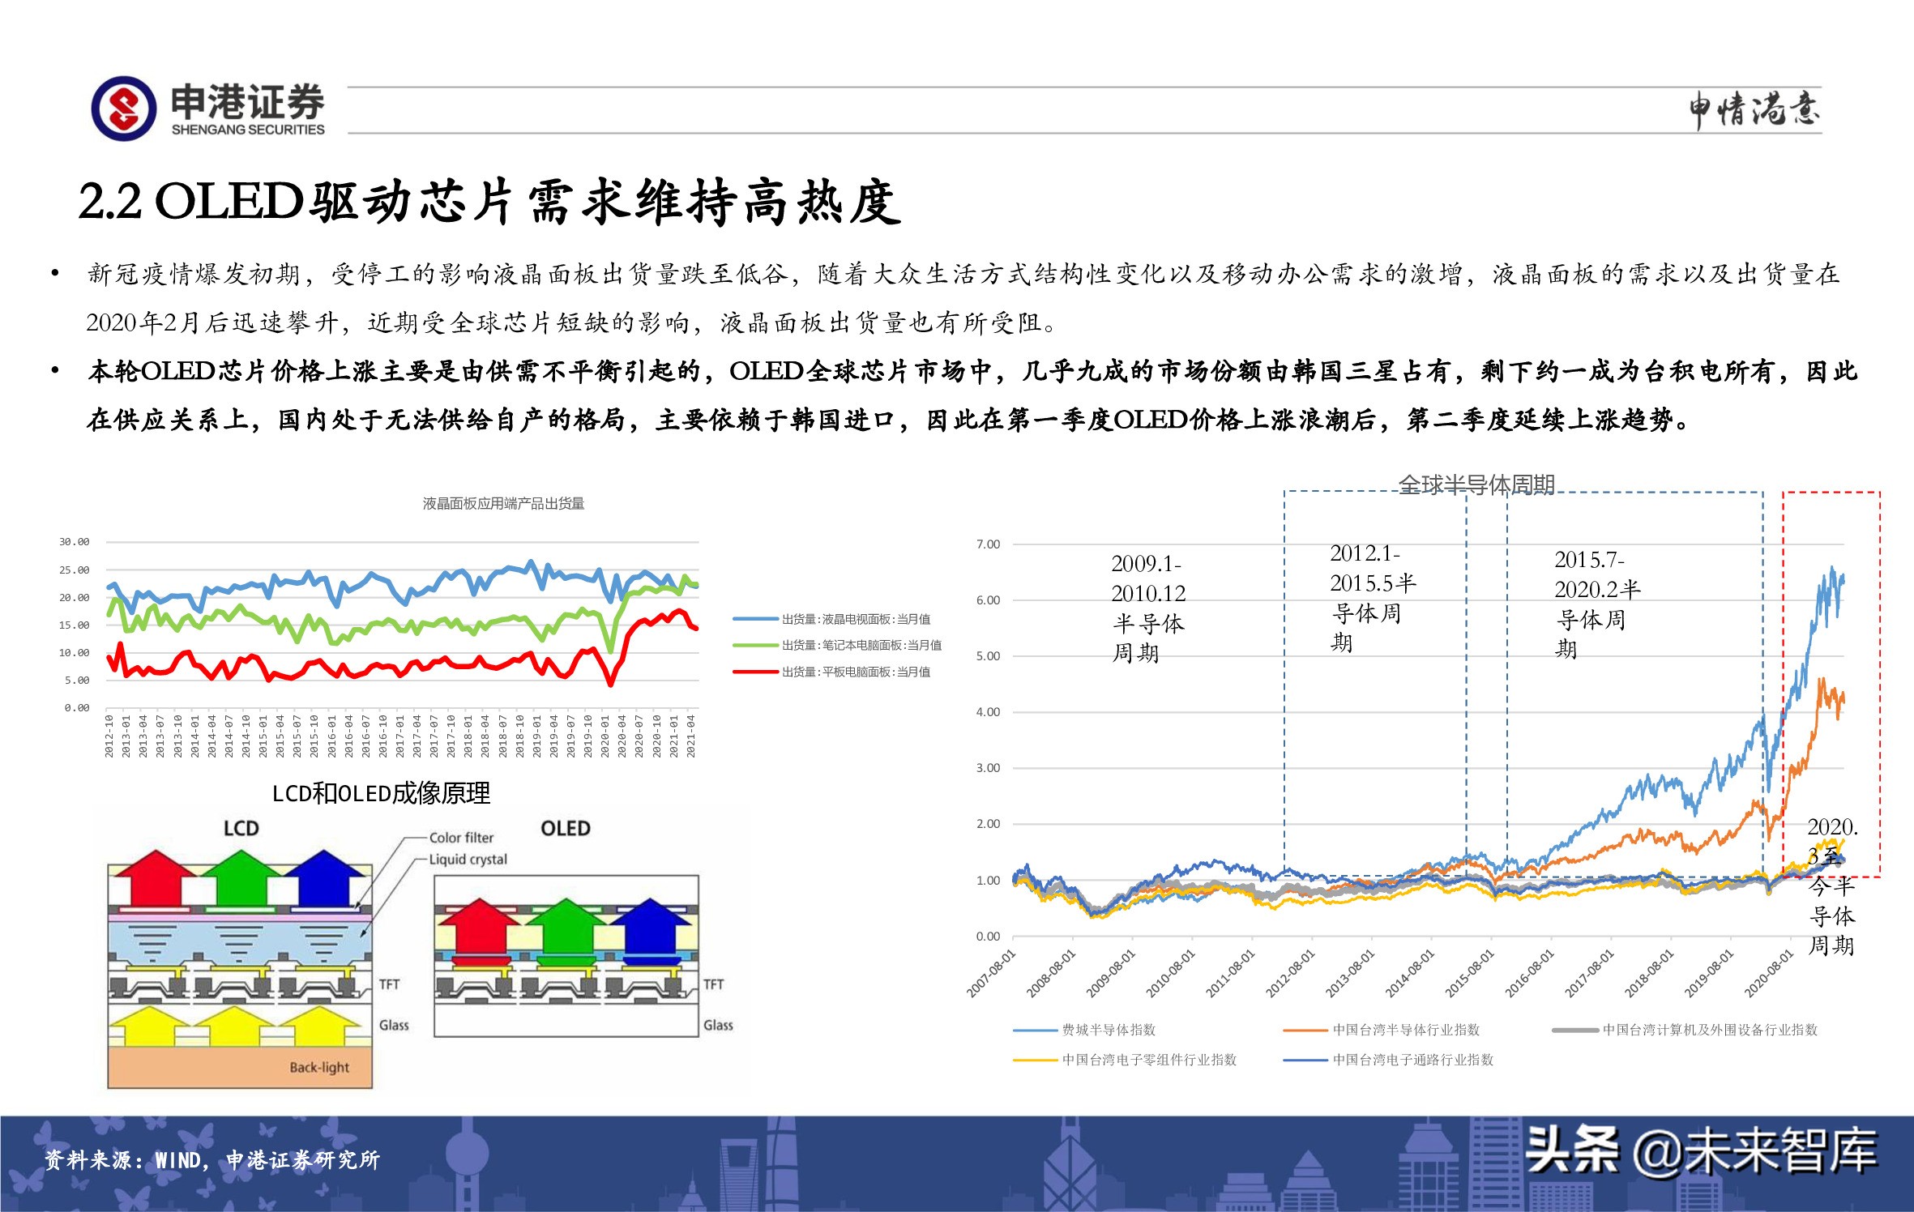Screen dimensions: 1914x1212
Task: Click the 30.00 y-axis label on shipment chart
Action: click(74, 541)
